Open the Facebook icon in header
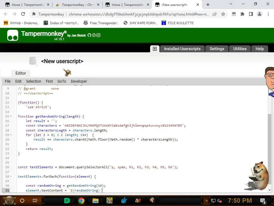This screenshot has height=206, width=274. pyautogui.click(x=94, y=35)
